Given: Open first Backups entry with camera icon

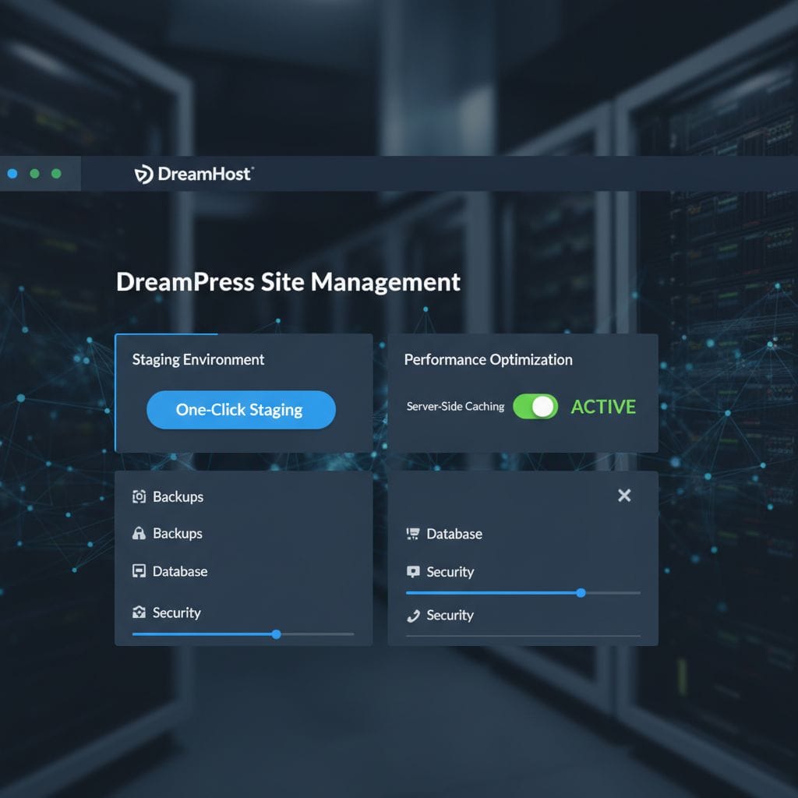Looking at the screenshot, I should [x=168, y=496].
